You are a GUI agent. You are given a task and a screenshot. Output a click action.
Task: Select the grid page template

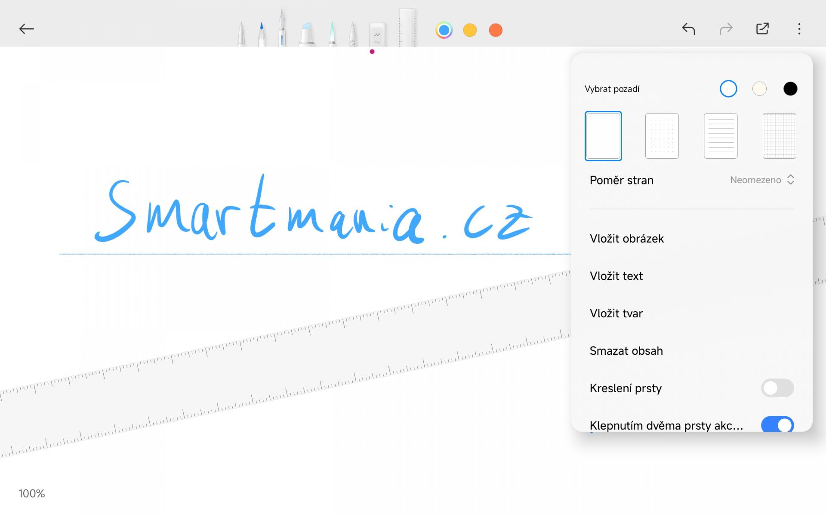pyautogui.click(x=780, y=136)
